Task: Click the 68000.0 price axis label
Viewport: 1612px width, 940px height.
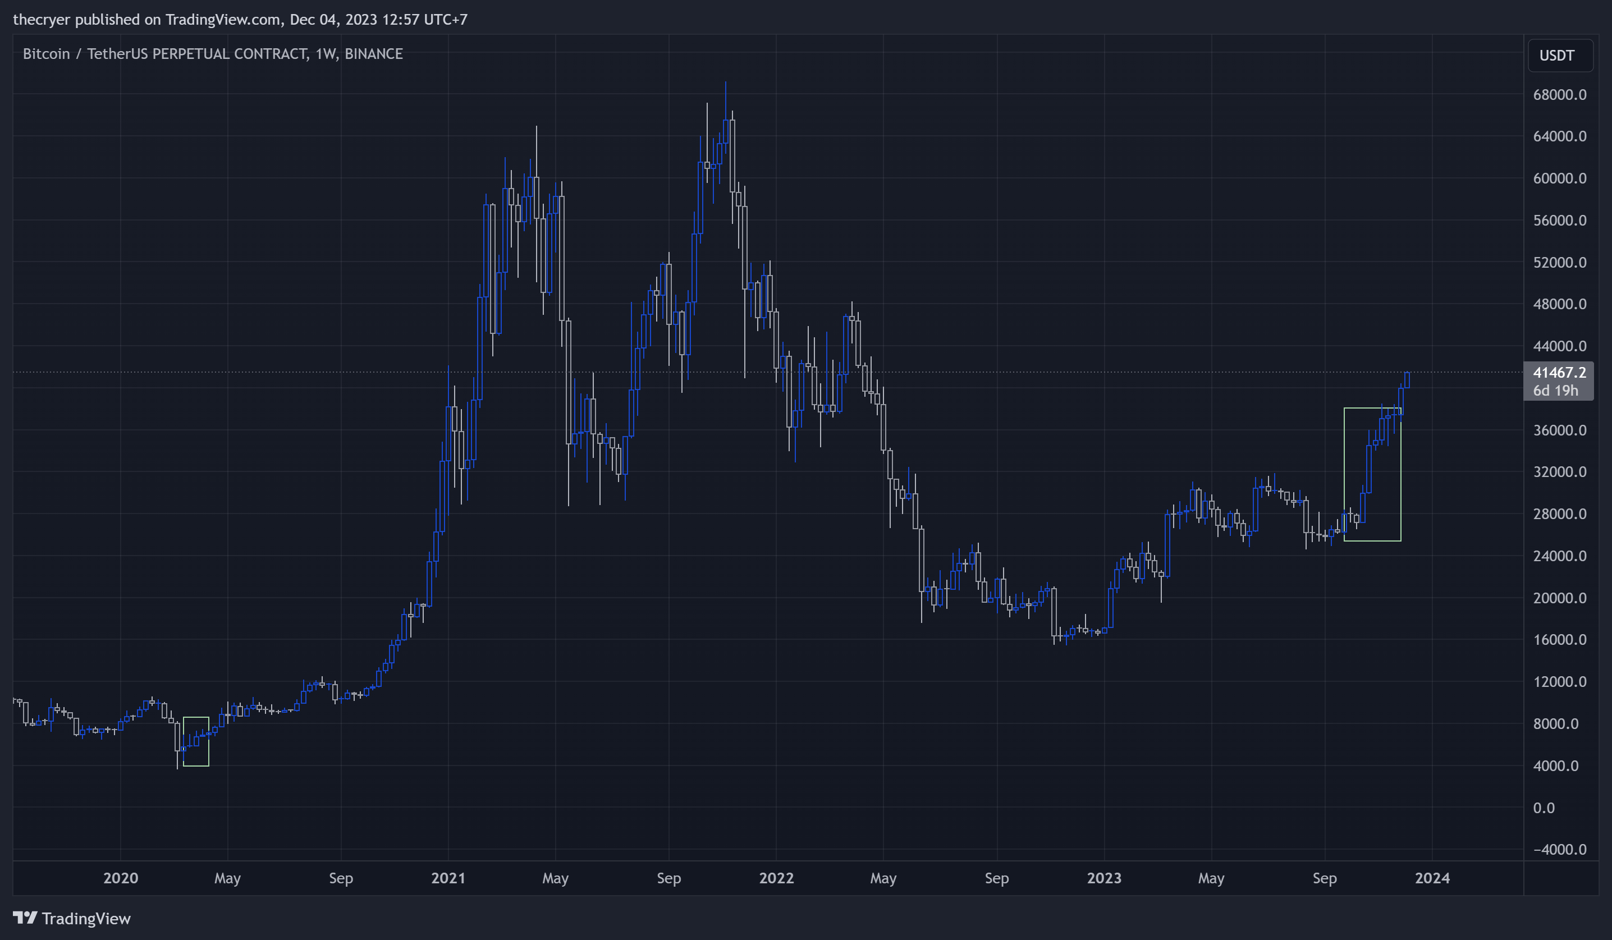Action: 1560,95
